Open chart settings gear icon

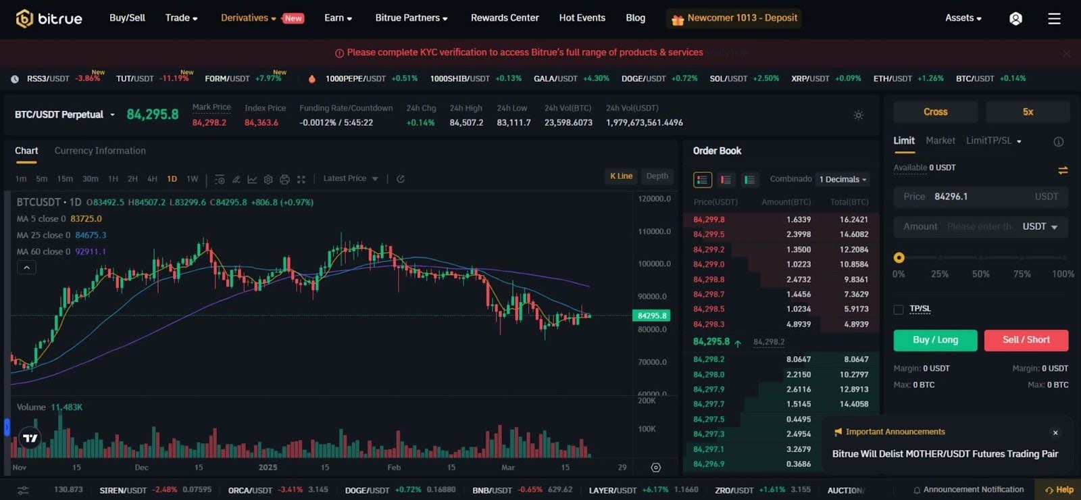pos(268,179)
